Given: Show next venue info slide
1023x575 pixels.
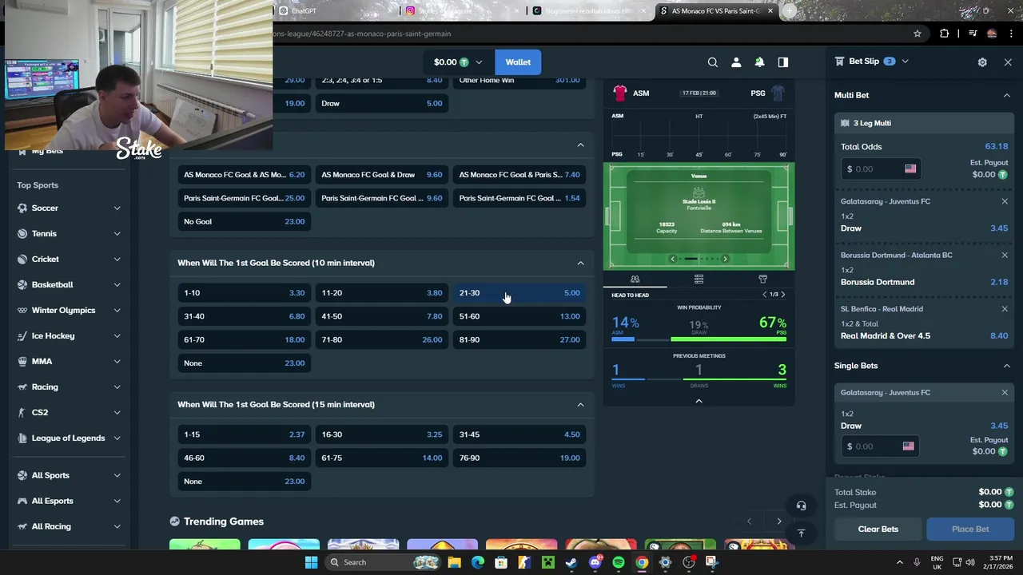Looking at the screenshot, I should coord(725,259).
